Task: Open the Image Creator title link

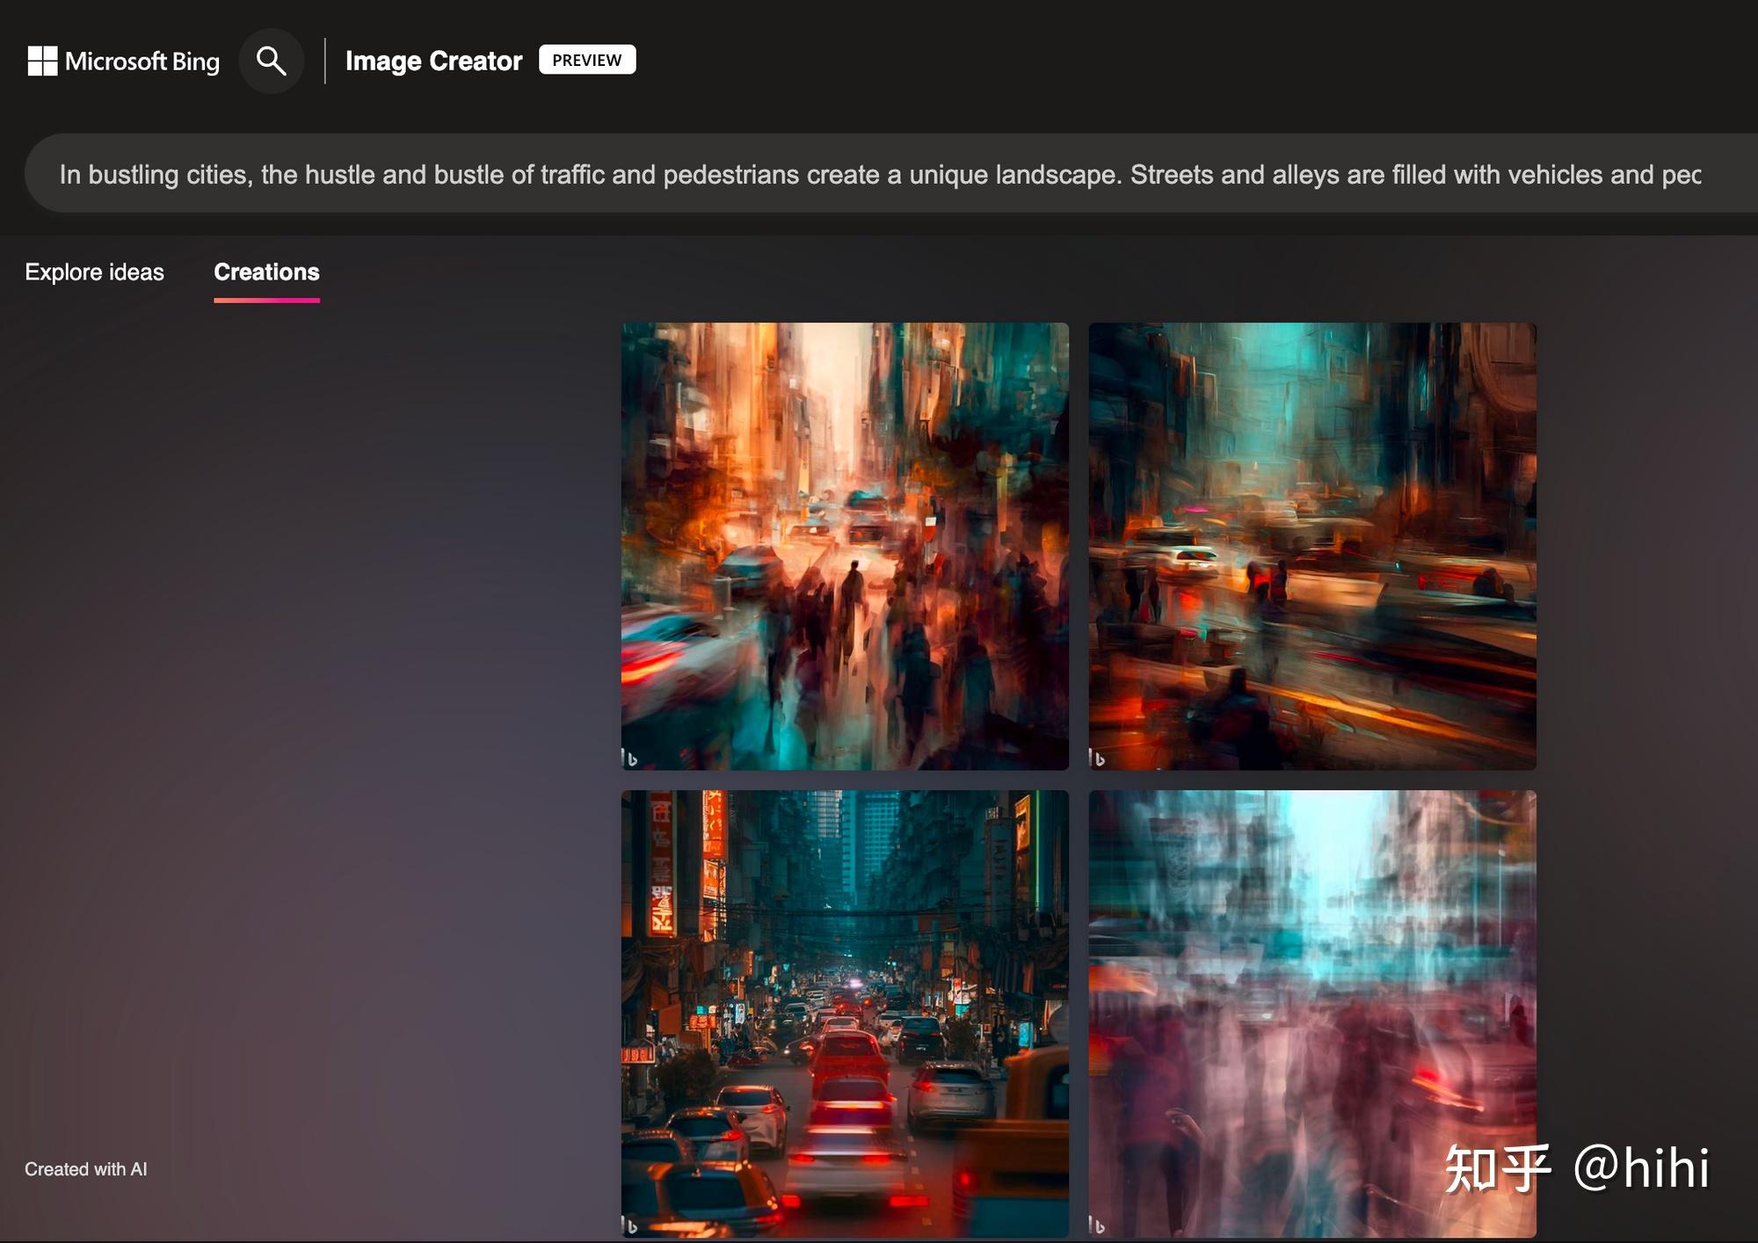Action: (433, 61)
